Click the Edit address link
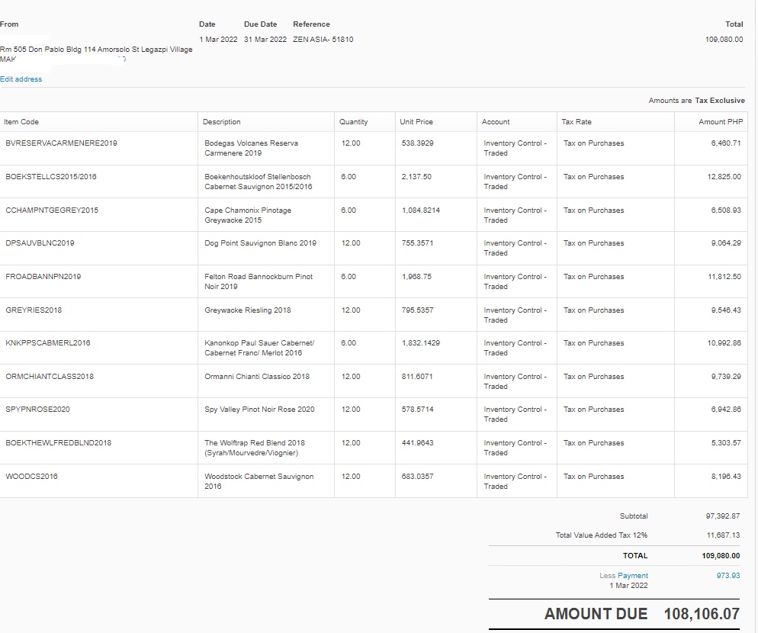The width and height of the screenshot is (758, 633). point(21,79)
